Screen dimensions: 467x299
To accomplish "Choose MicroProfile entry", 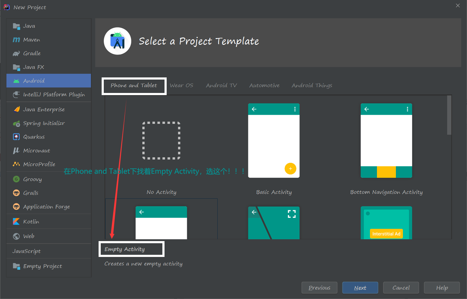I will 49,164.
